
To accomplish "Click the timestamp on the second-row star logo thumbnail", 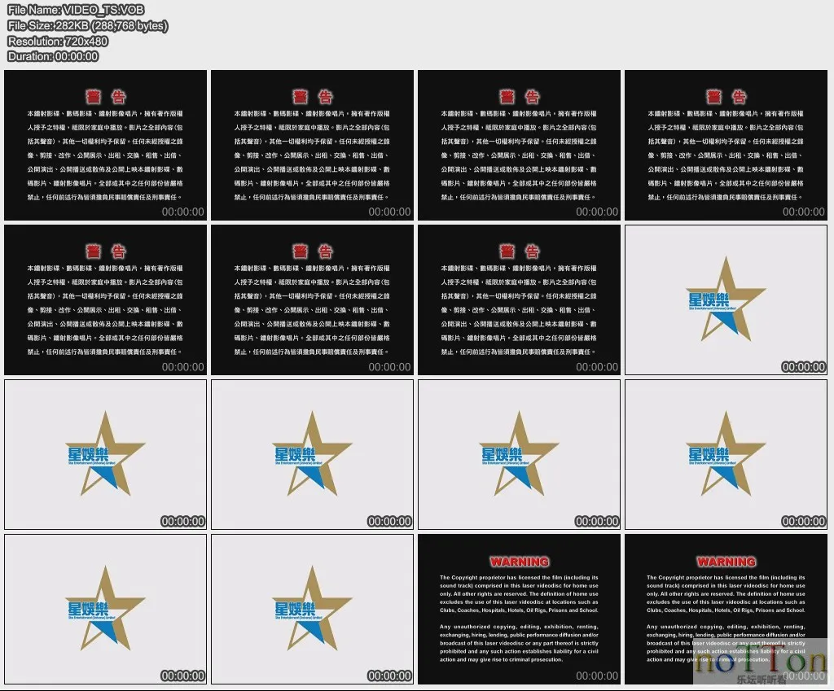I will (x=803, y=367).
